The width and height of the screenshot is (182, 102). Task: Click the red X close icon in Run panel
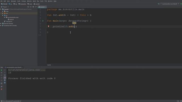click(x=1, y=89)
